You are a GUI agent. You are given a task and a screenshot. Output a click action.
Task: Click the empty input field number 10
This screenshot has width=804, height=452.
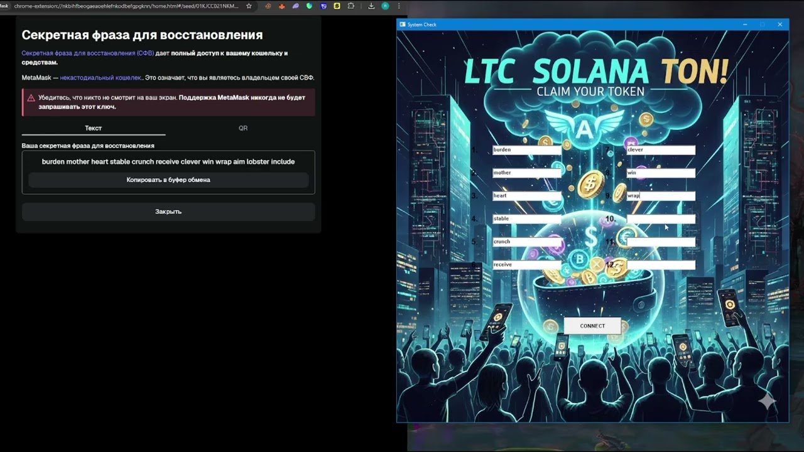[x=661, y=219]
